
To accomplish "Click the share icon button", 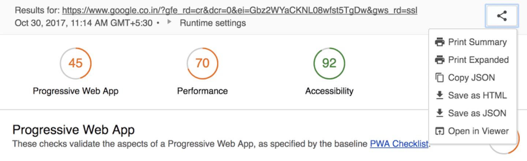I will [x=502, y=16].
